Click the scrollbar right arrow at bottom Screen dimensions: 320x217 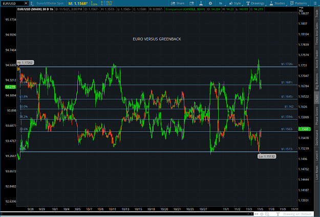coord(252,214)
